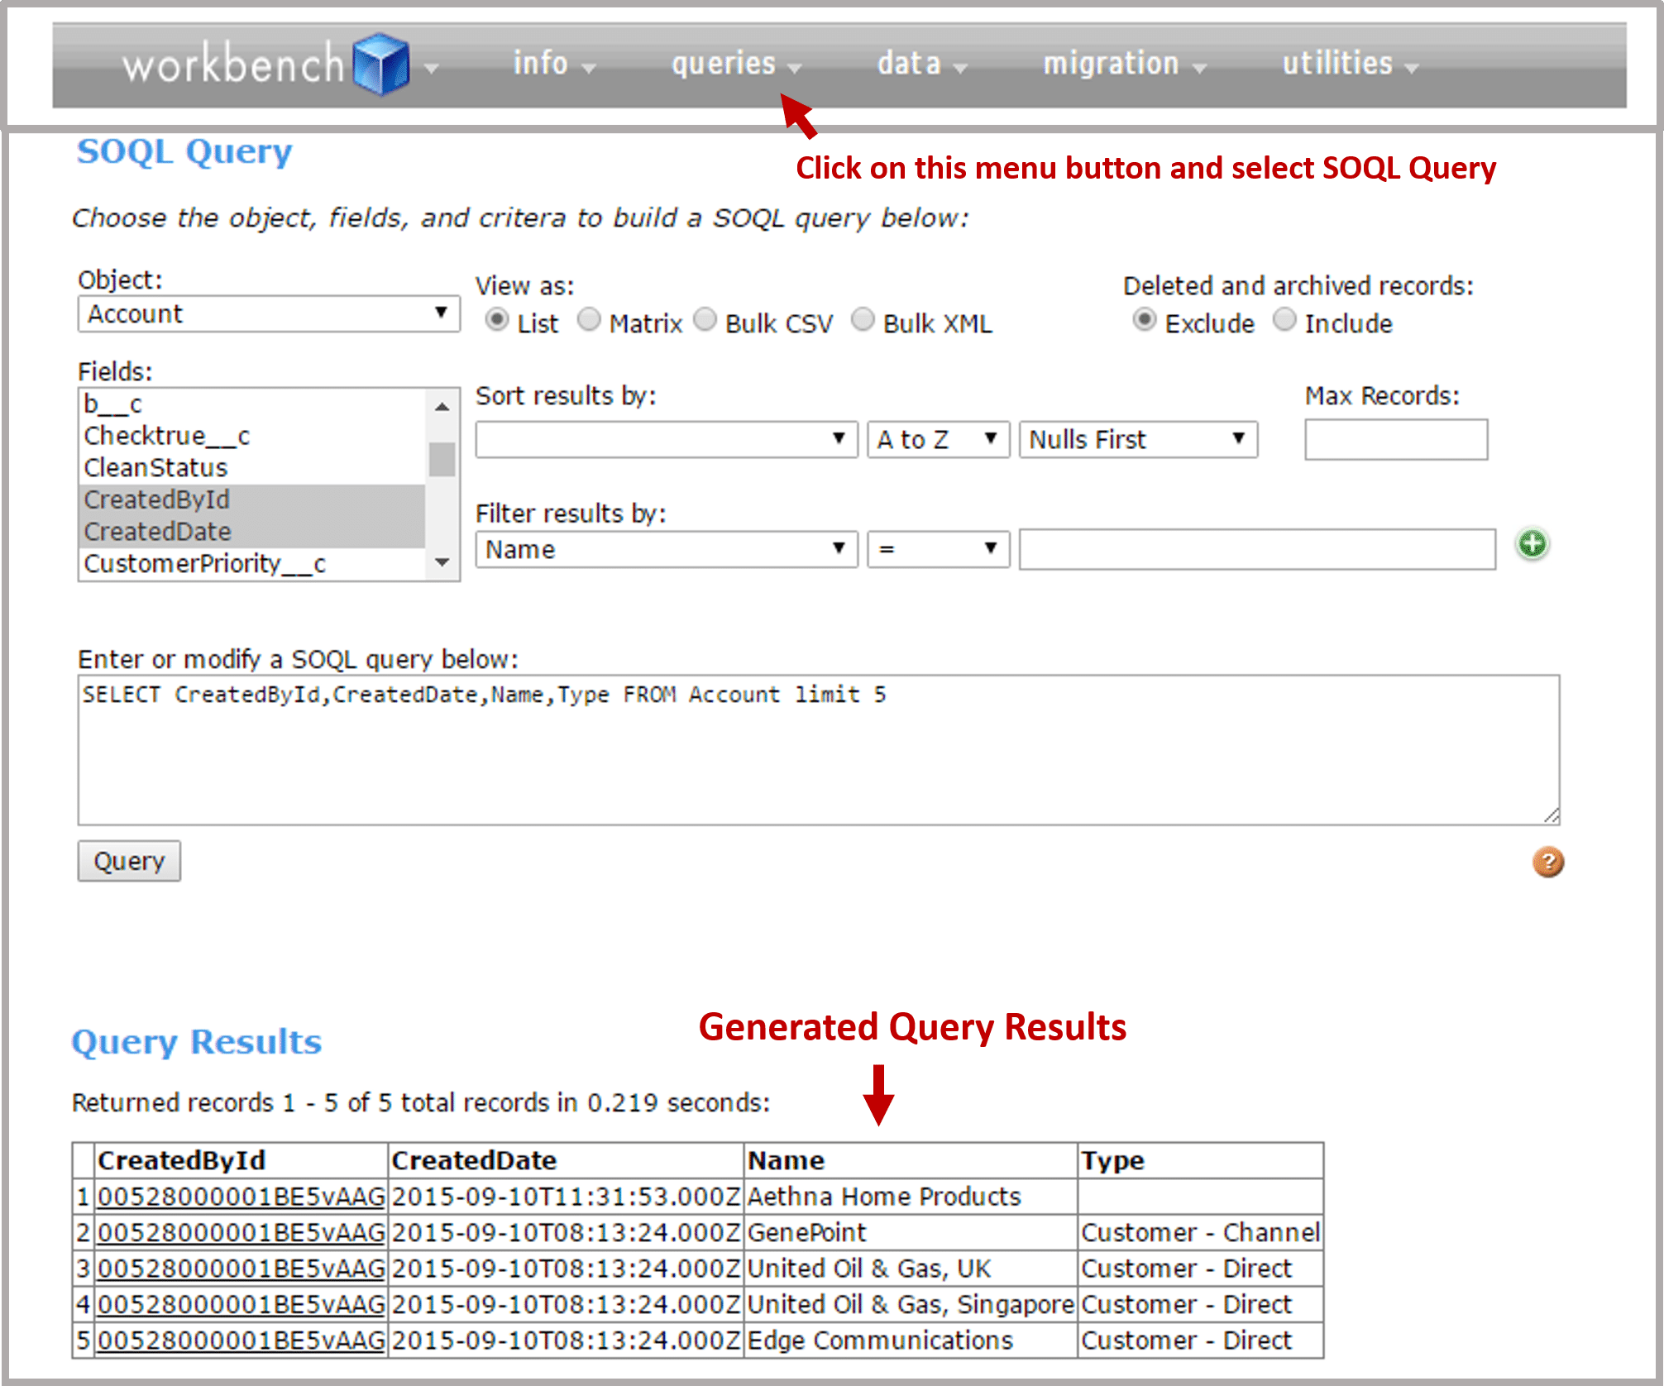Open the A to Z sort order dropdown

click(x=938, y=439)
